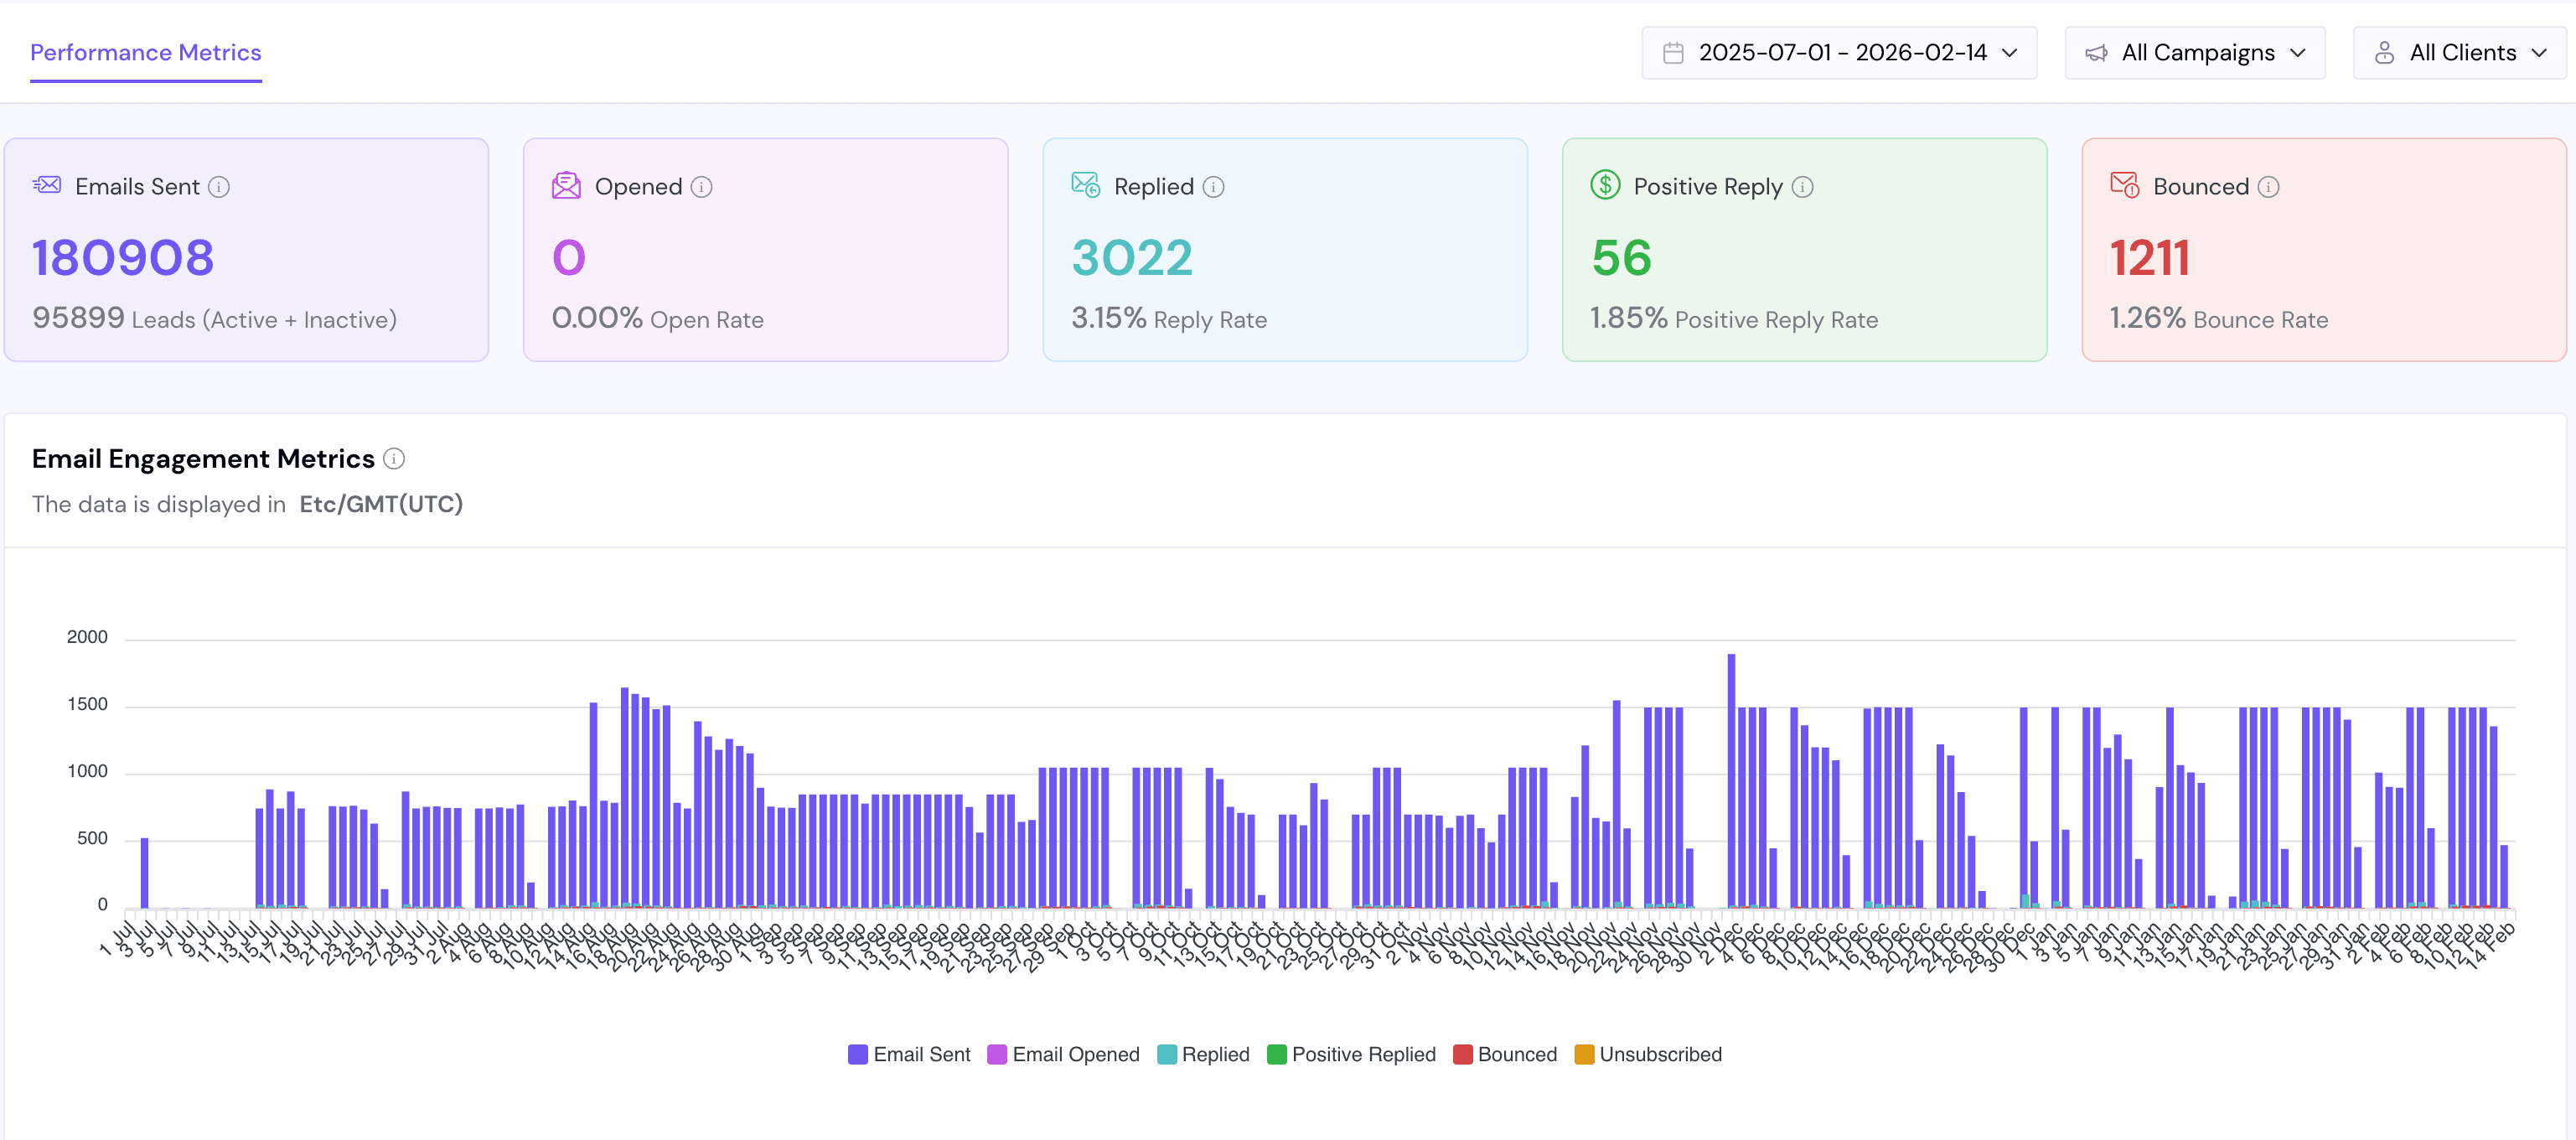The width and height of the screenshot is (2576, 1140).
Task: Click the Bounced email warning icon
Action: pos(2124,185)
